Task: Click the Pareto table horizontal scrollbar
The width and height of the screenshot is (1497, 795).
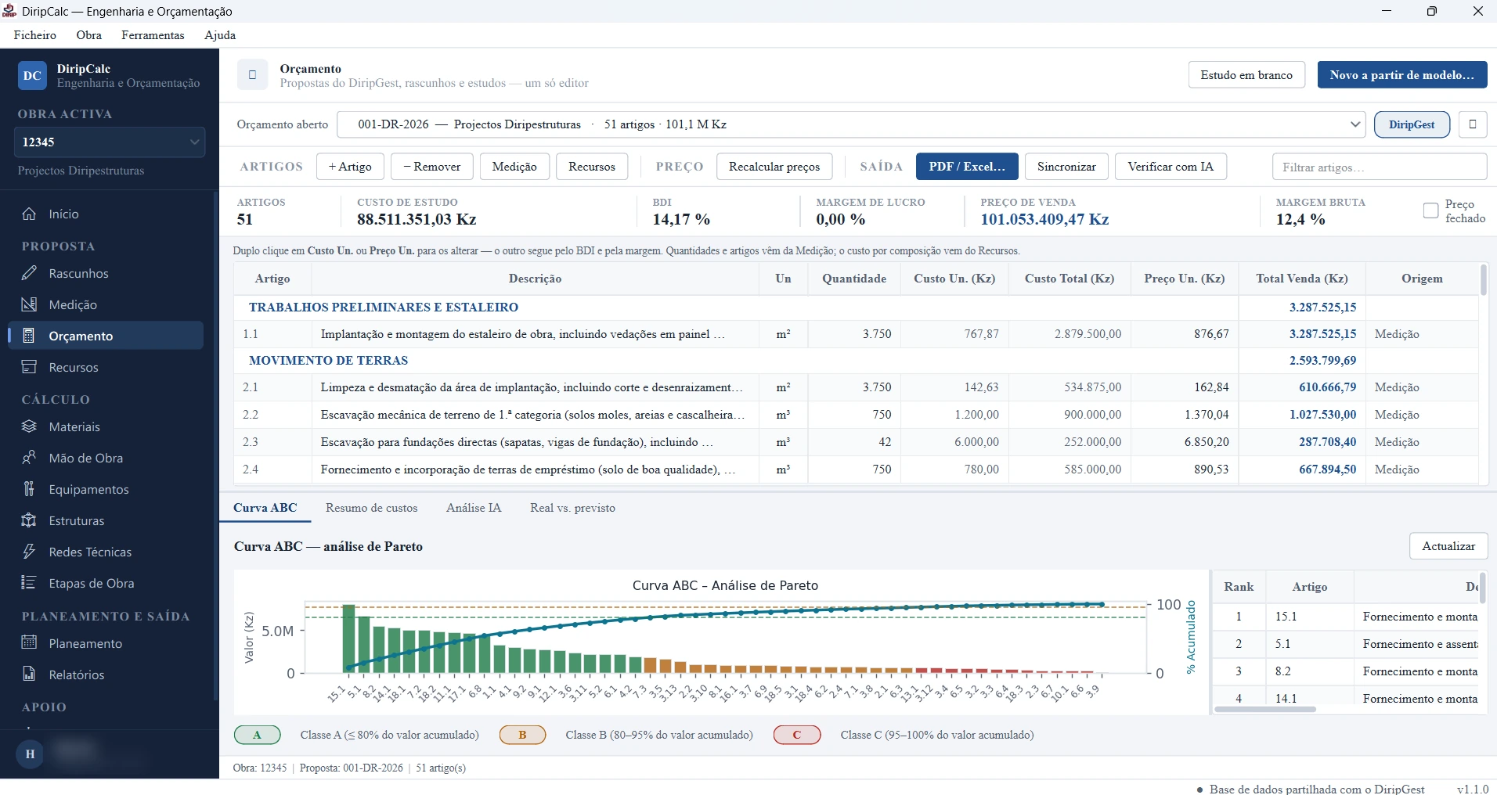Action: 1265,710
